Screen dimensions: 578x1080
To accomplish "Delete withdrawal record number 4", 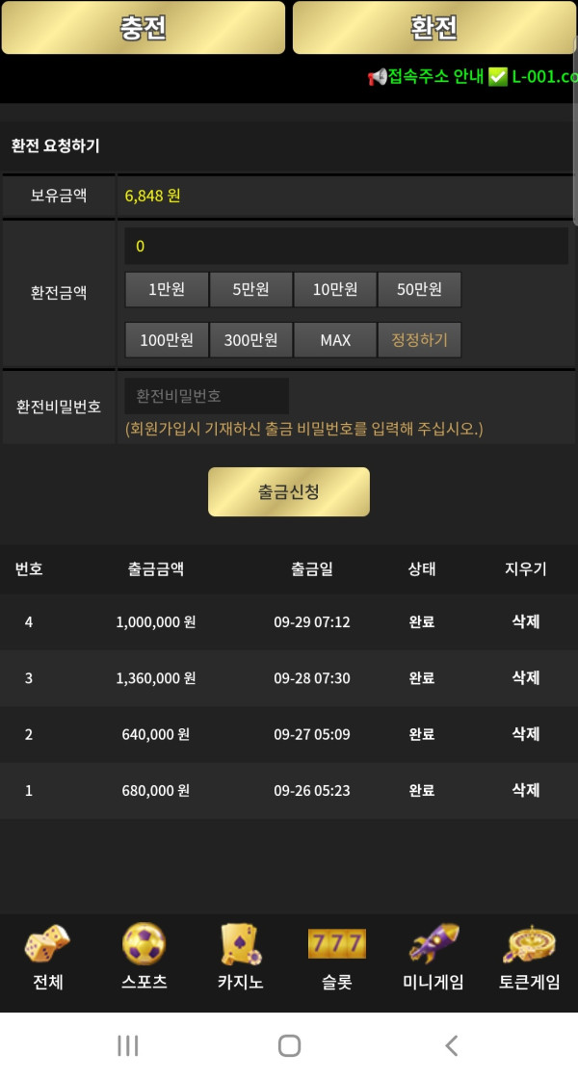I will click(525, 622).
